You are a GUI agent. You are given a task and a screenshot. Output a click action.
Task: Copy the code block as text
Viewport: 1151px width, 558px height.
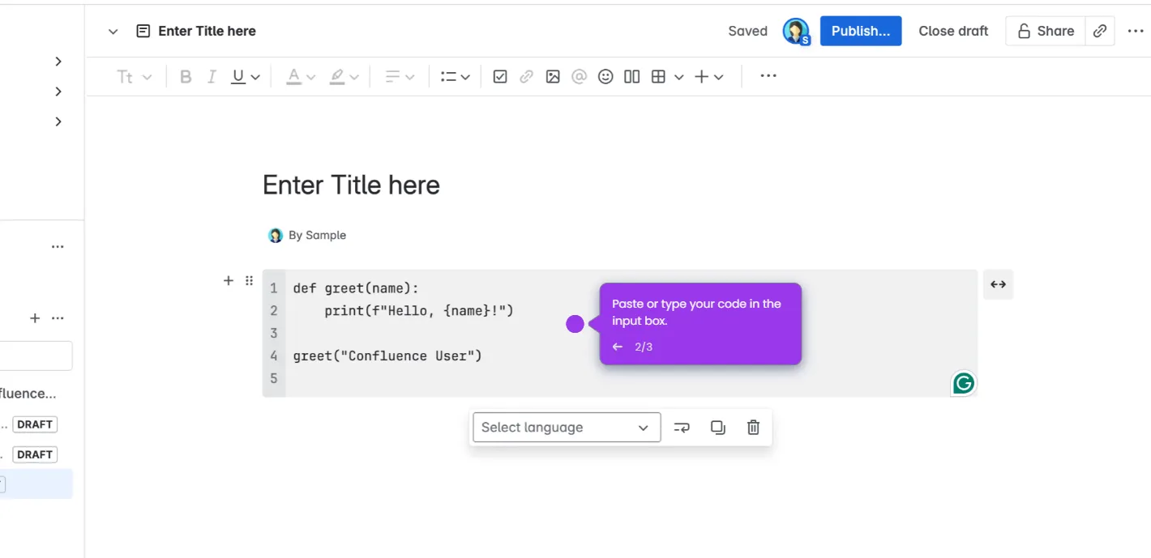[717, 428]
